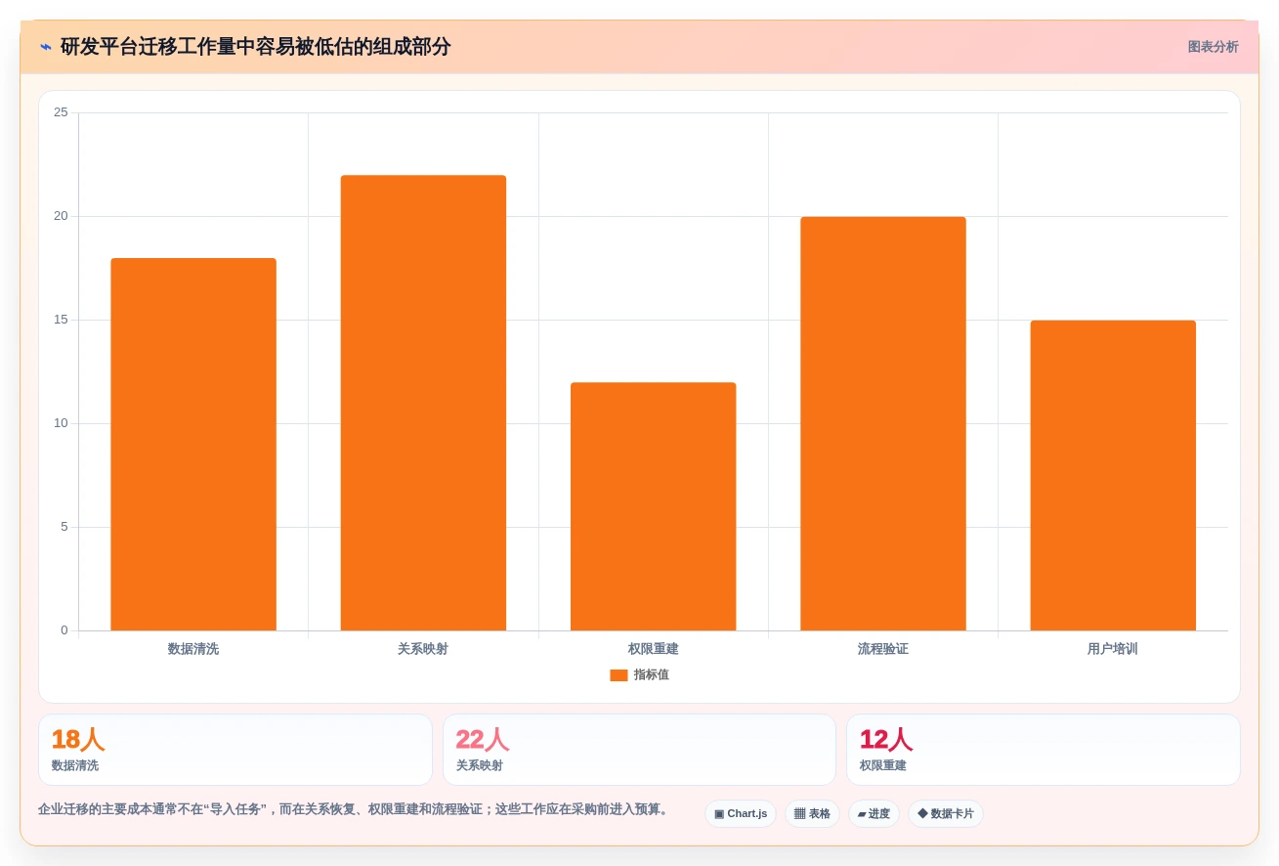Click the 数据清洗 x-axis label
The image size is (1279, 866).
pos(193,649)
